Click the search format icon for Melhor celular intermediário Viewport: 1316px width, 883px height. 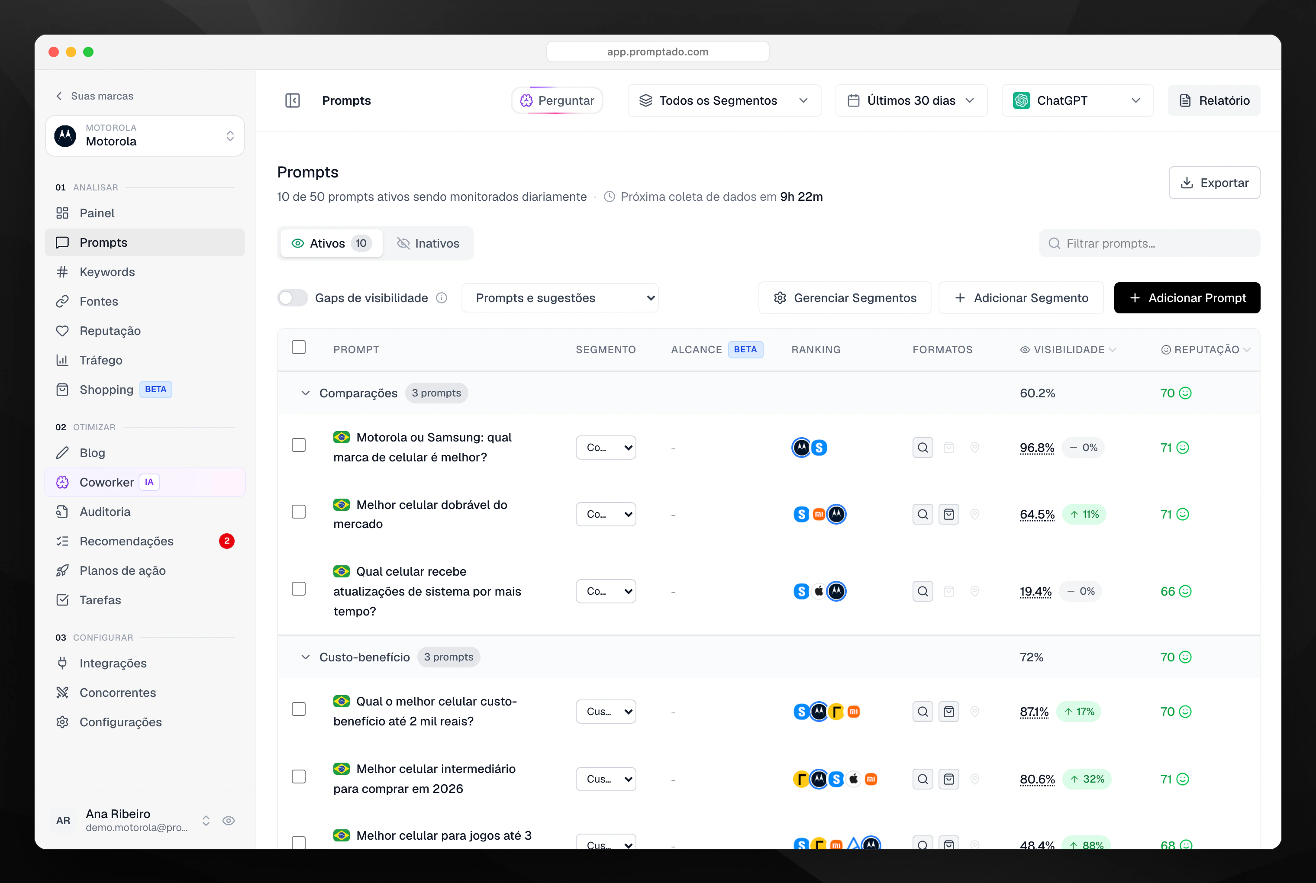coord(922,780)
